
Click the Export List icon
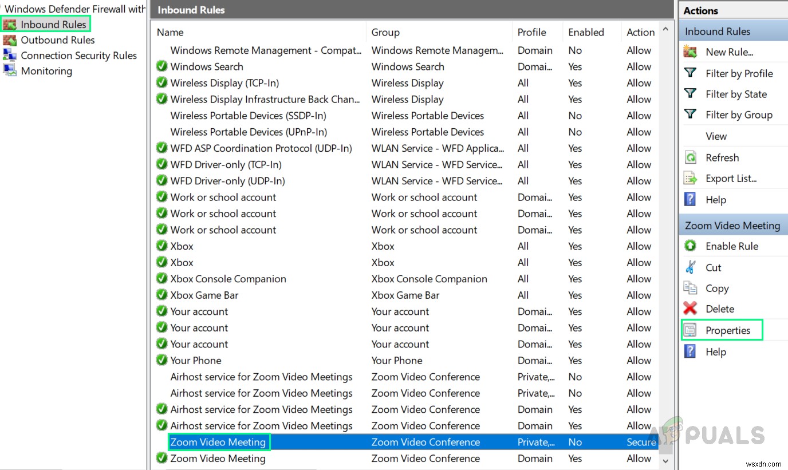click(691, 179)
